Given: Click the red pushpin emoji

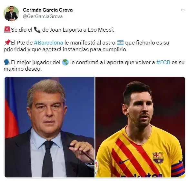Looking at the screenshot, I should click(7, 43).
